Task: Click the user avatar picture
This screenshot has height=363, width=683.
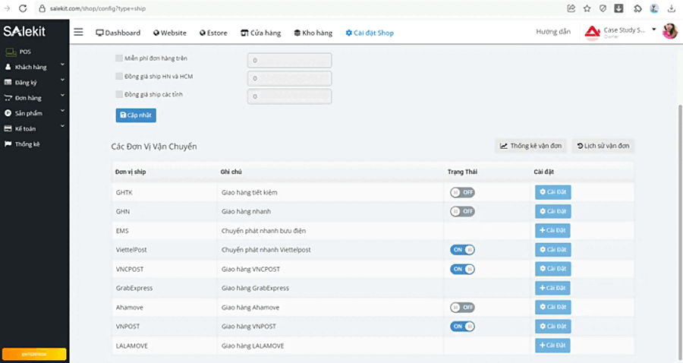Action: [669, 31]
